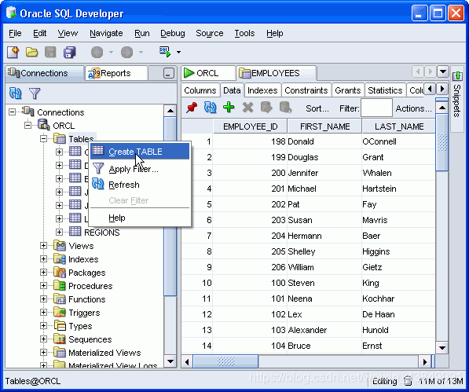Click the Open folder toolbar icon
Viewport: 469px width, 392px height.
31,52
